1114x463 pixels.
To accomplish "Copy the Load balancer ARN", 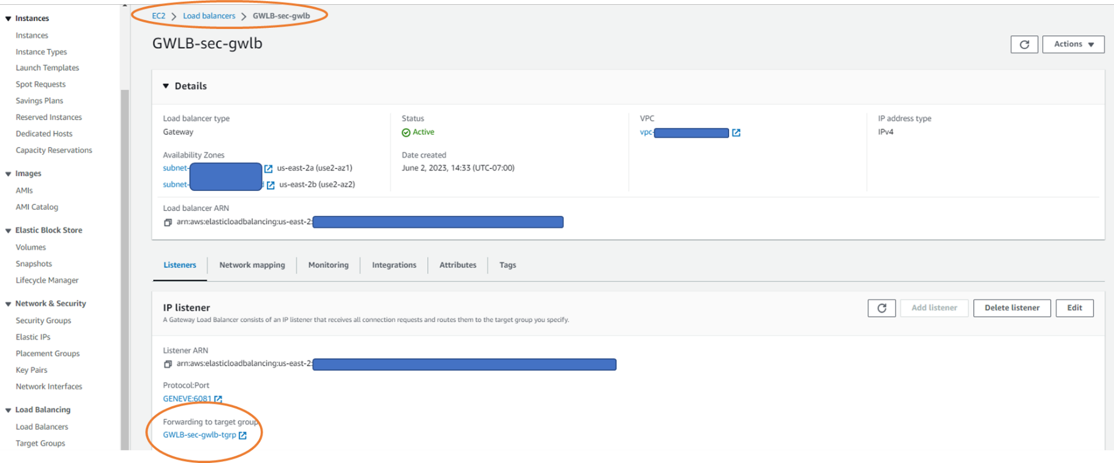I will click(168, 222).
